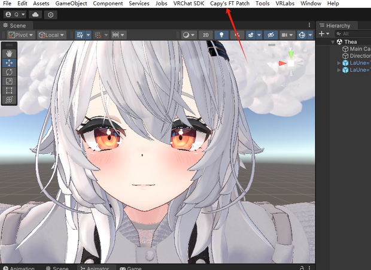Click the green Y axis on gizmo
Viewport: 371px width, 270px height.
[291, 54]
